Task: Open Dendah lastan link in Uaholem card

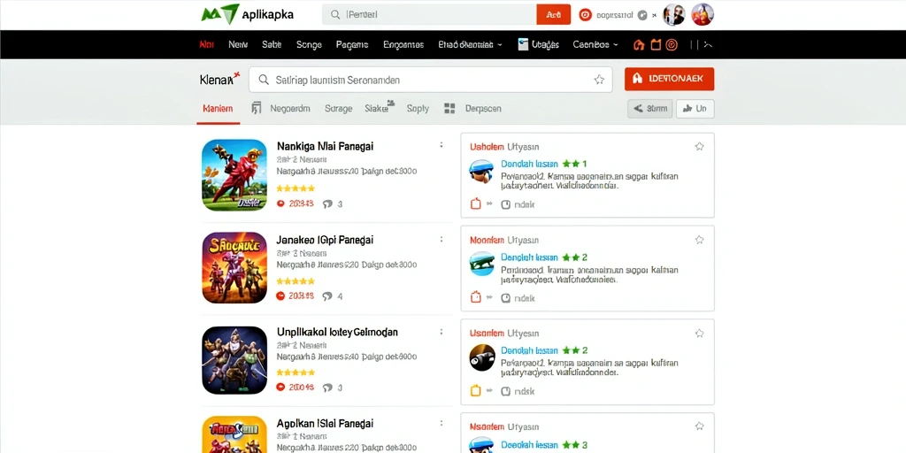Action: [529, 164]
